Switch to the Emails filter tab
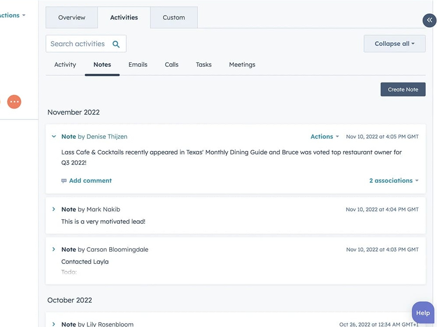Screen dimensions: 437x327 click(138, 65)
